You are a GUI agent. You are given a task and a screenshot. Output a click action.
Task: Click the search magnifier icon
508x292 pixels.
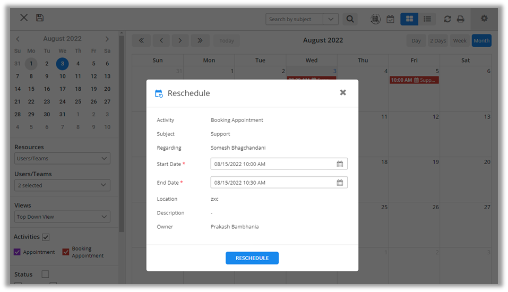(350, 19)
